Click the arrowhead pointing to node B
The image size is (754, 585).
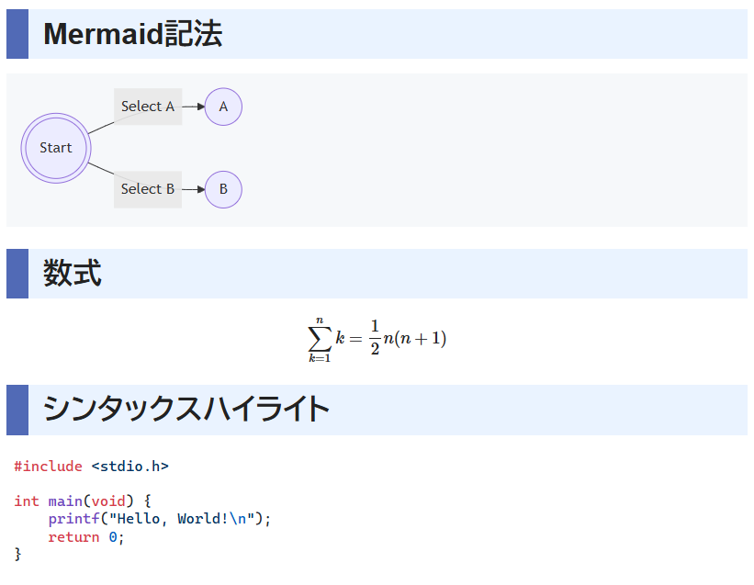pyautogui.click(x=201, y=189)
